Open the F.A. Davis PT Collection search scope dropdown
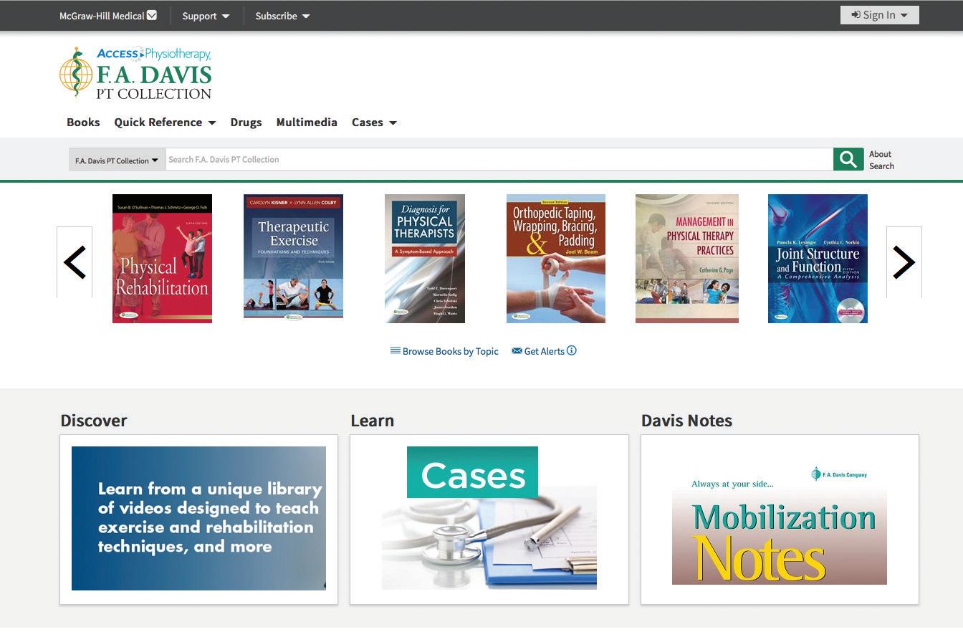This screenshot has height=632, width=963. click(x=117, y=160)
